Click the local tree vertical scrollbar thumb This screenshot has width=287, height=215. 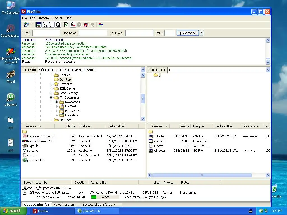point(143,99)
